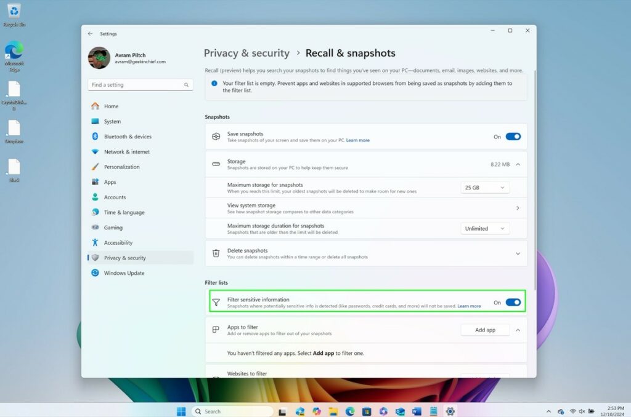
Task: Click the Add app button
Action: pos(485,330)
